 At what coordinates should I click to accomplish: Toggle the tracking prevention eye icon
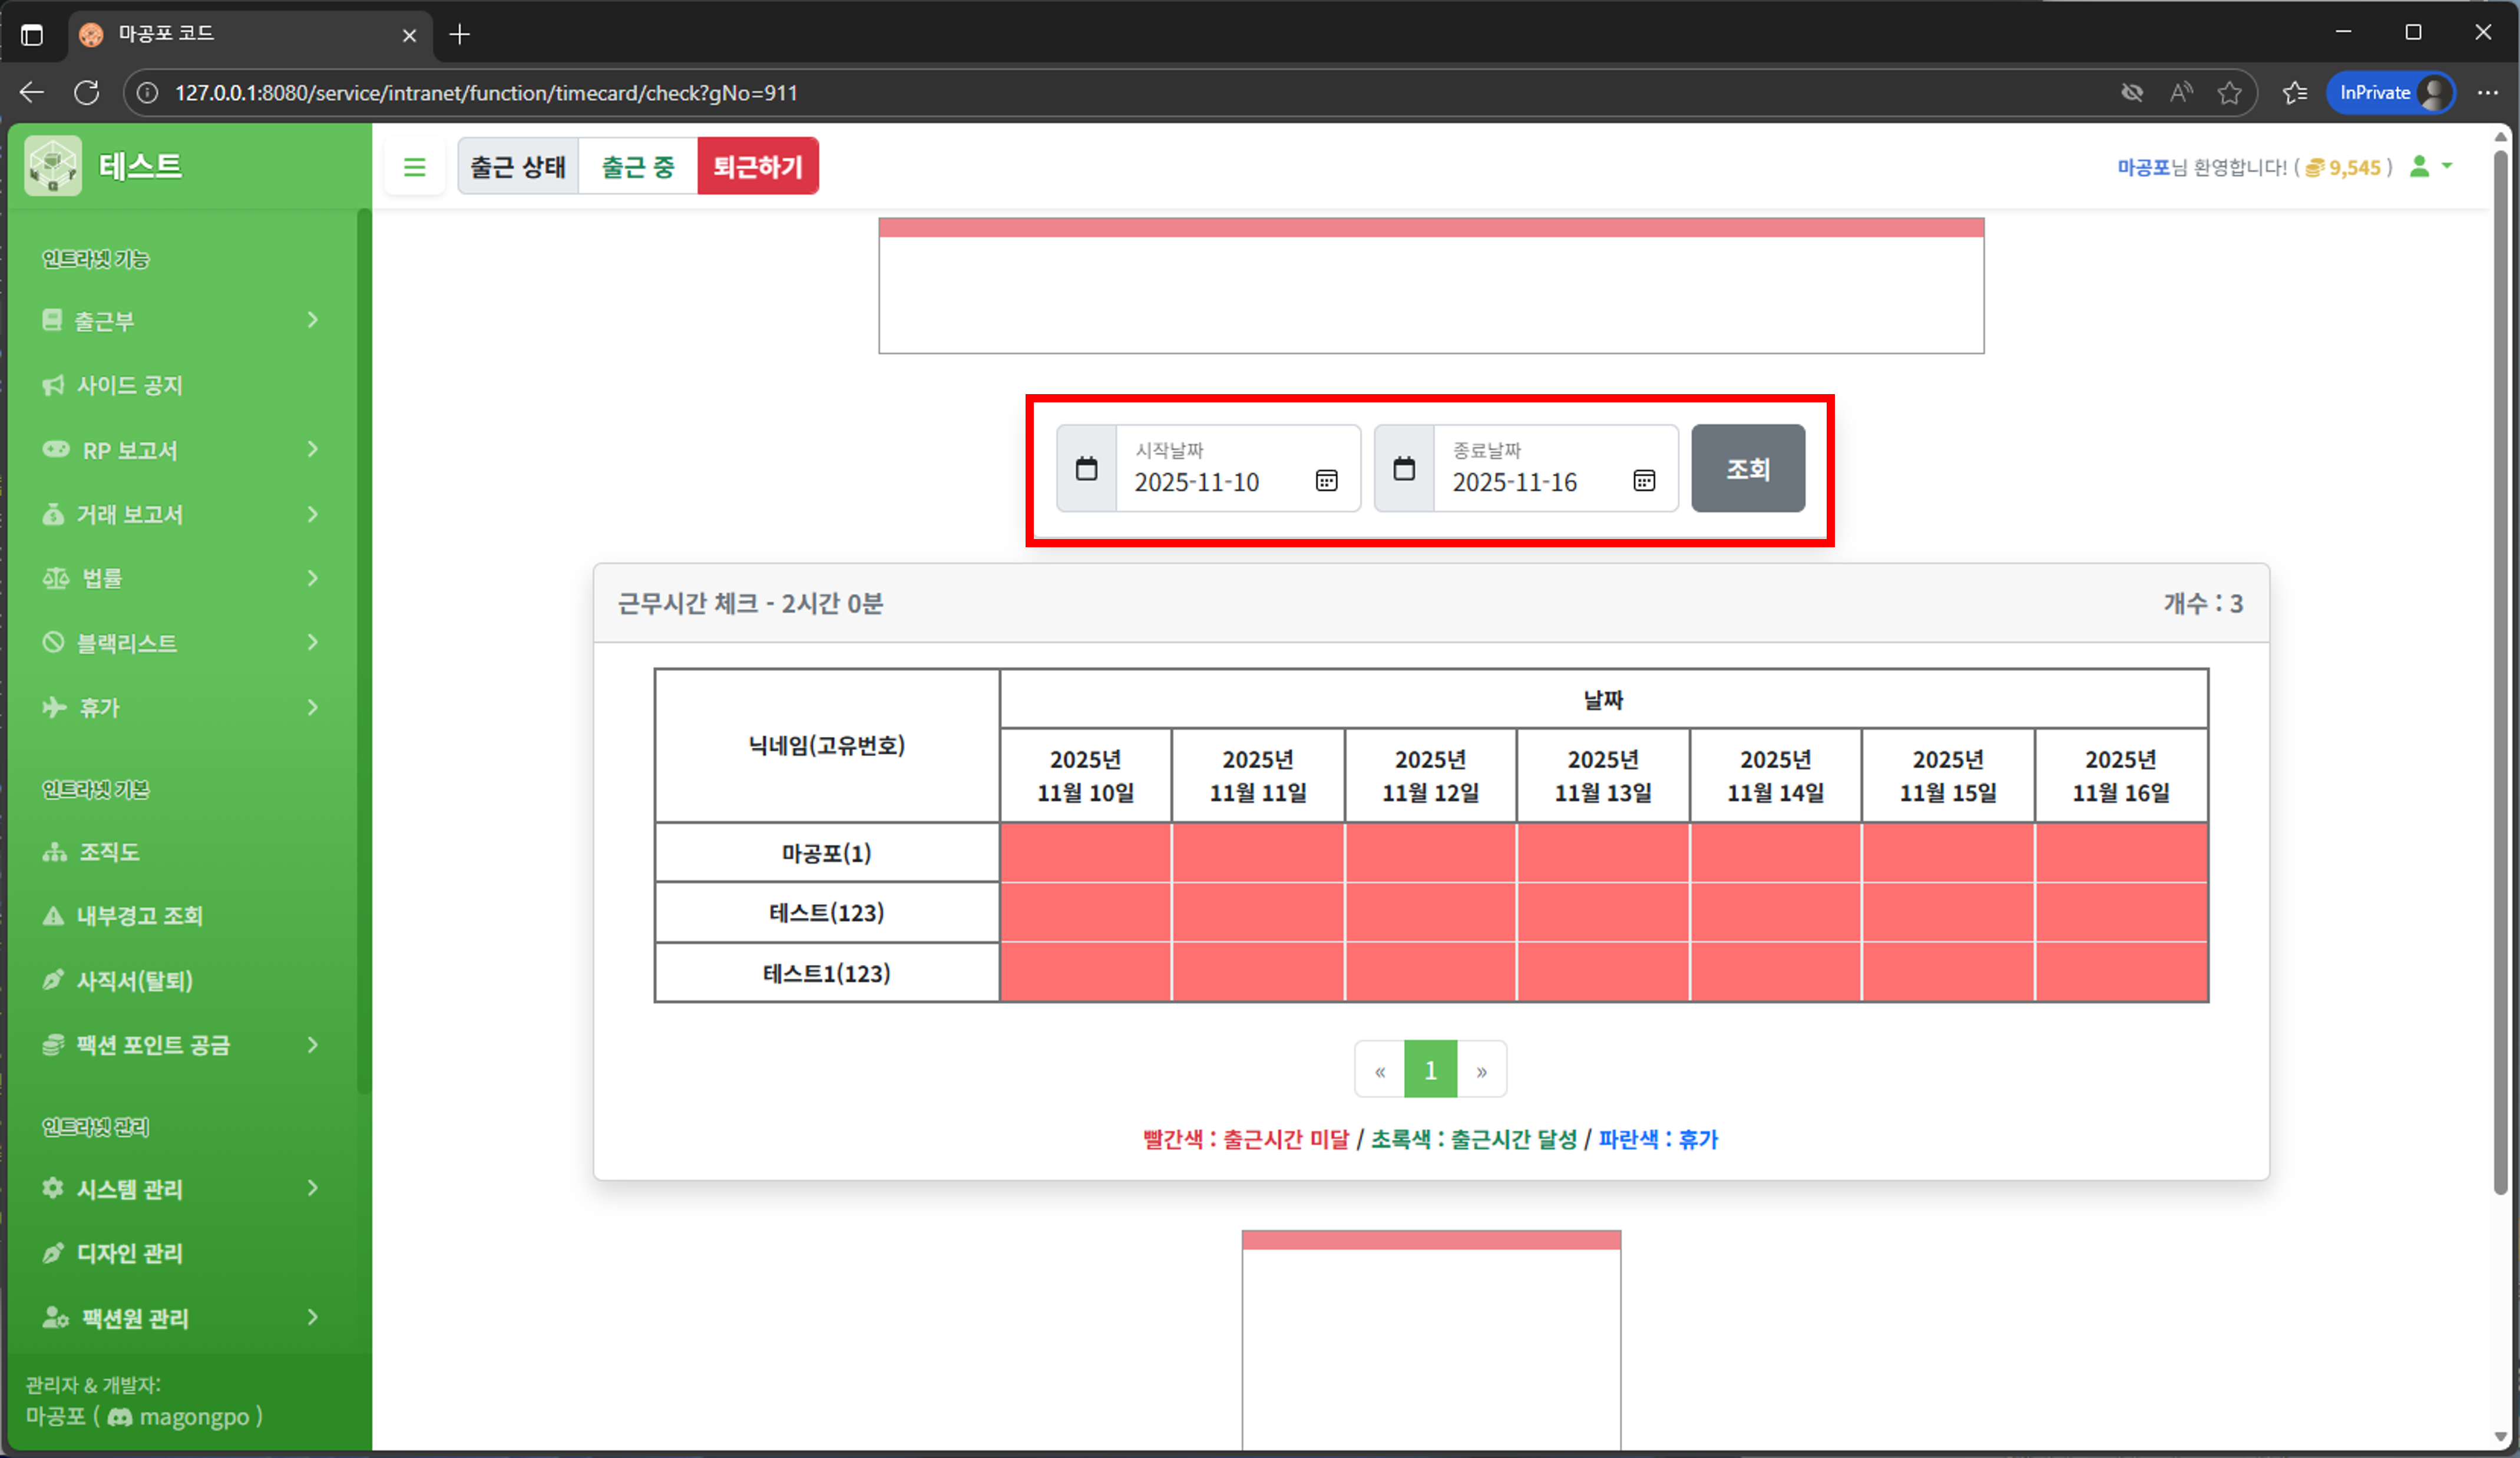(2132, 93)
